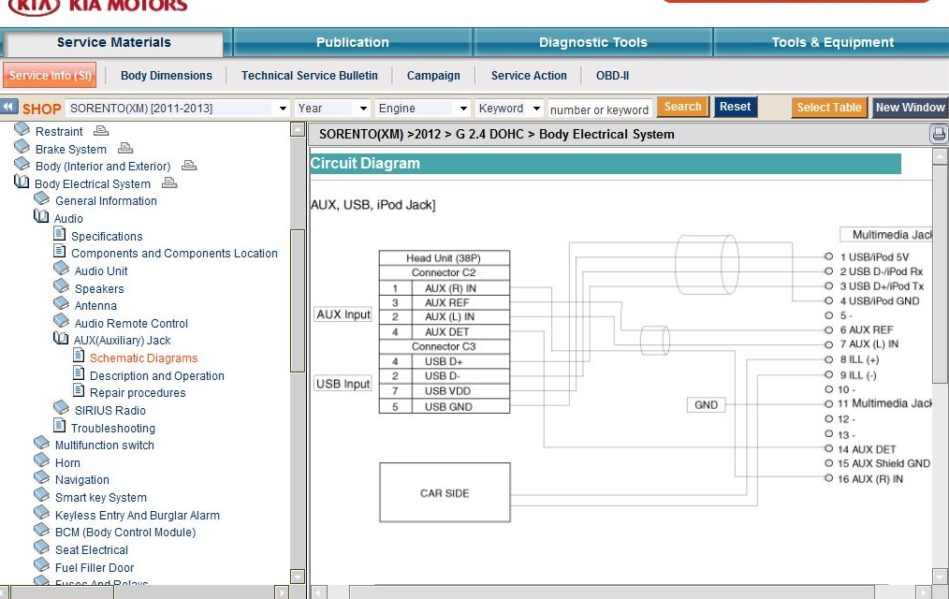949x599 pixels.
Task: Collapse the sidebar with the double-arrow icon
Action: point(9,108)
